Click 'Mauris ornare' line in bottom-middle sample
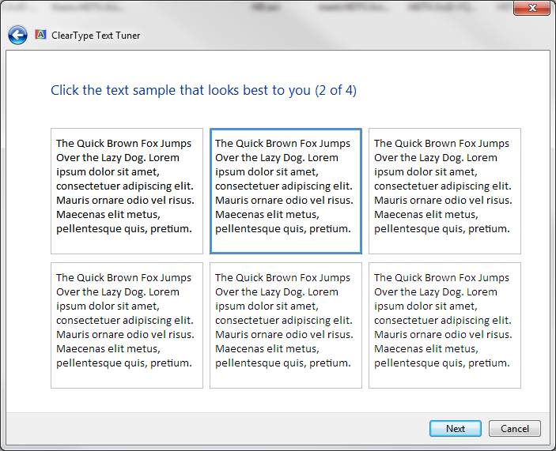 pyautogui.click(x=284, y=335)
